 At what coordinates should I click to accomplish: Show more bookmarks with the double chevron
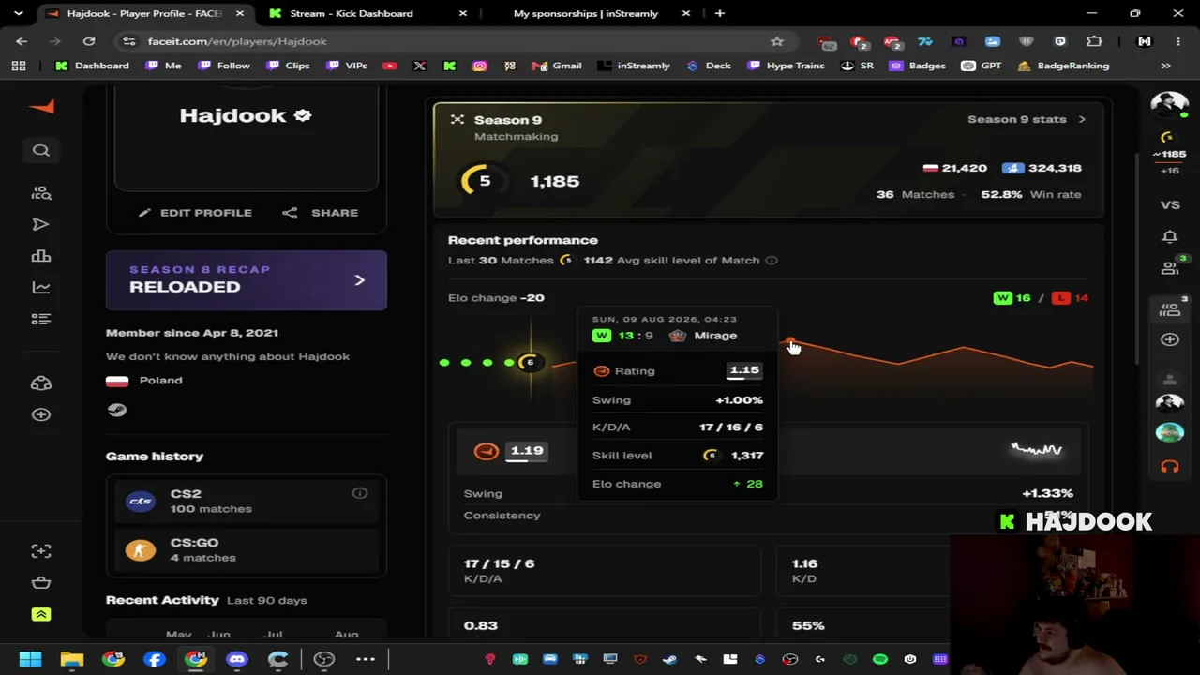coord(1166,66)
